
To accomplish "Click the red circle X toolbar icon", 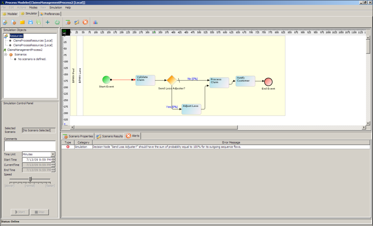I will point(85,22).
